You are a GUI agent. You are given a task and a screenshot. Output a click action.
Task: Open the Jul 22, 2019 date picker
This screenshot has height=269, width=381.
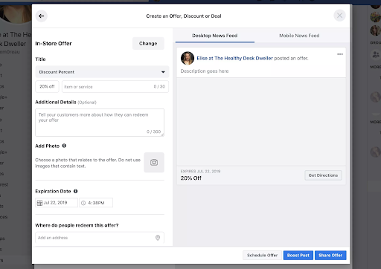click(x=57, y=203)
